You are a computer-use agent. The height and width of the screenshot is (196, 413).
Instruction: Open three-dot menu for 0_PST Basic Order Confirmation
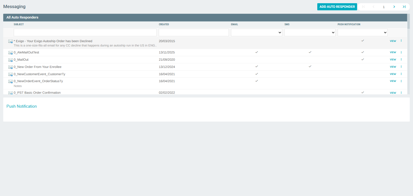click(401, 93)
